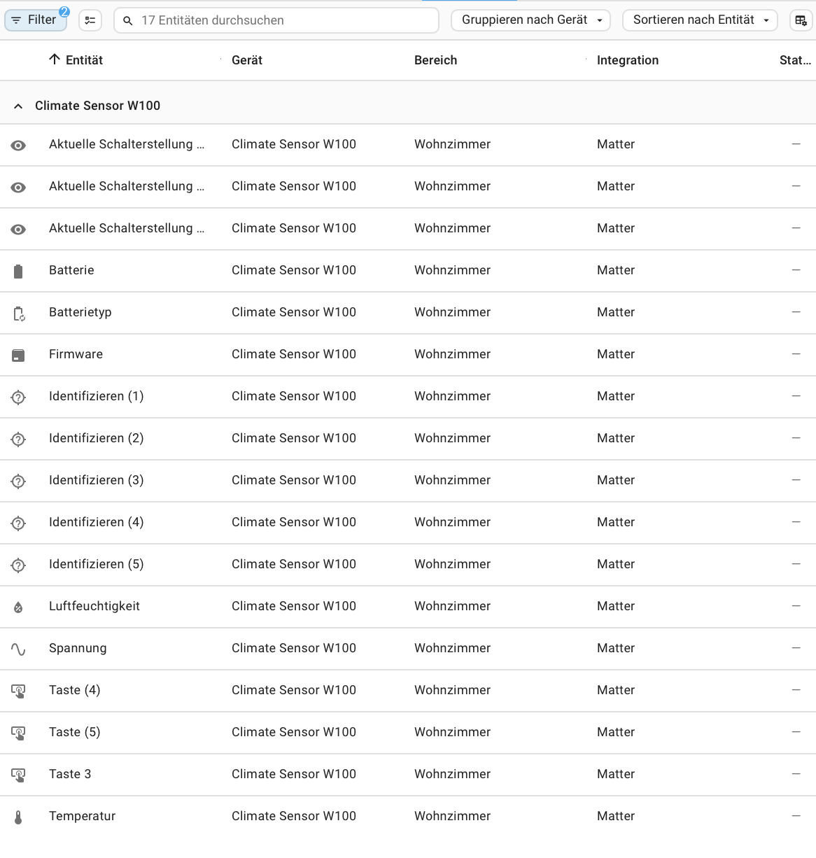Open the Sortieren nach Entität dropdown
The width and height of the screenshot is (816, 858).
[x=700, y=20]
